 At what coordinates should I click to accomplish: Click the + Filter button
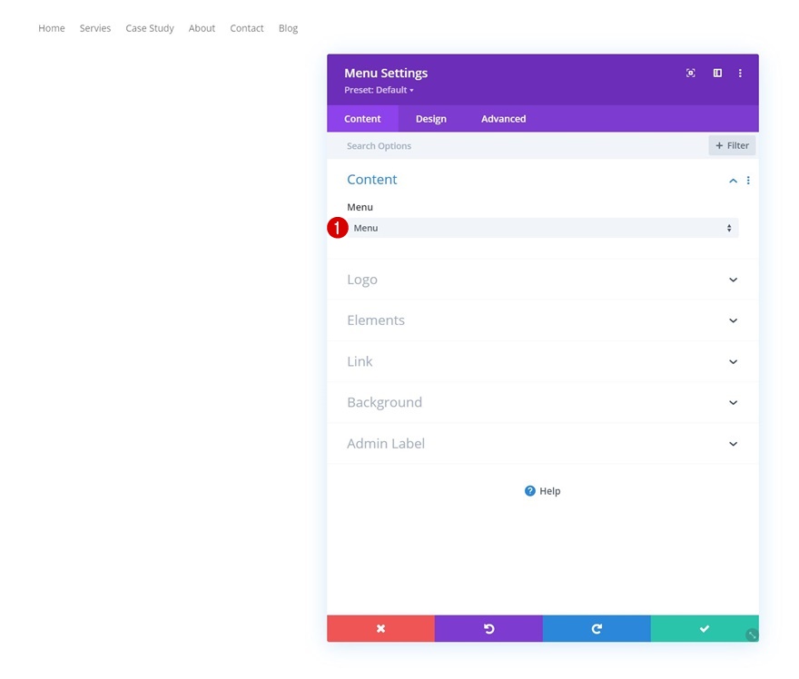pos(732,145)
